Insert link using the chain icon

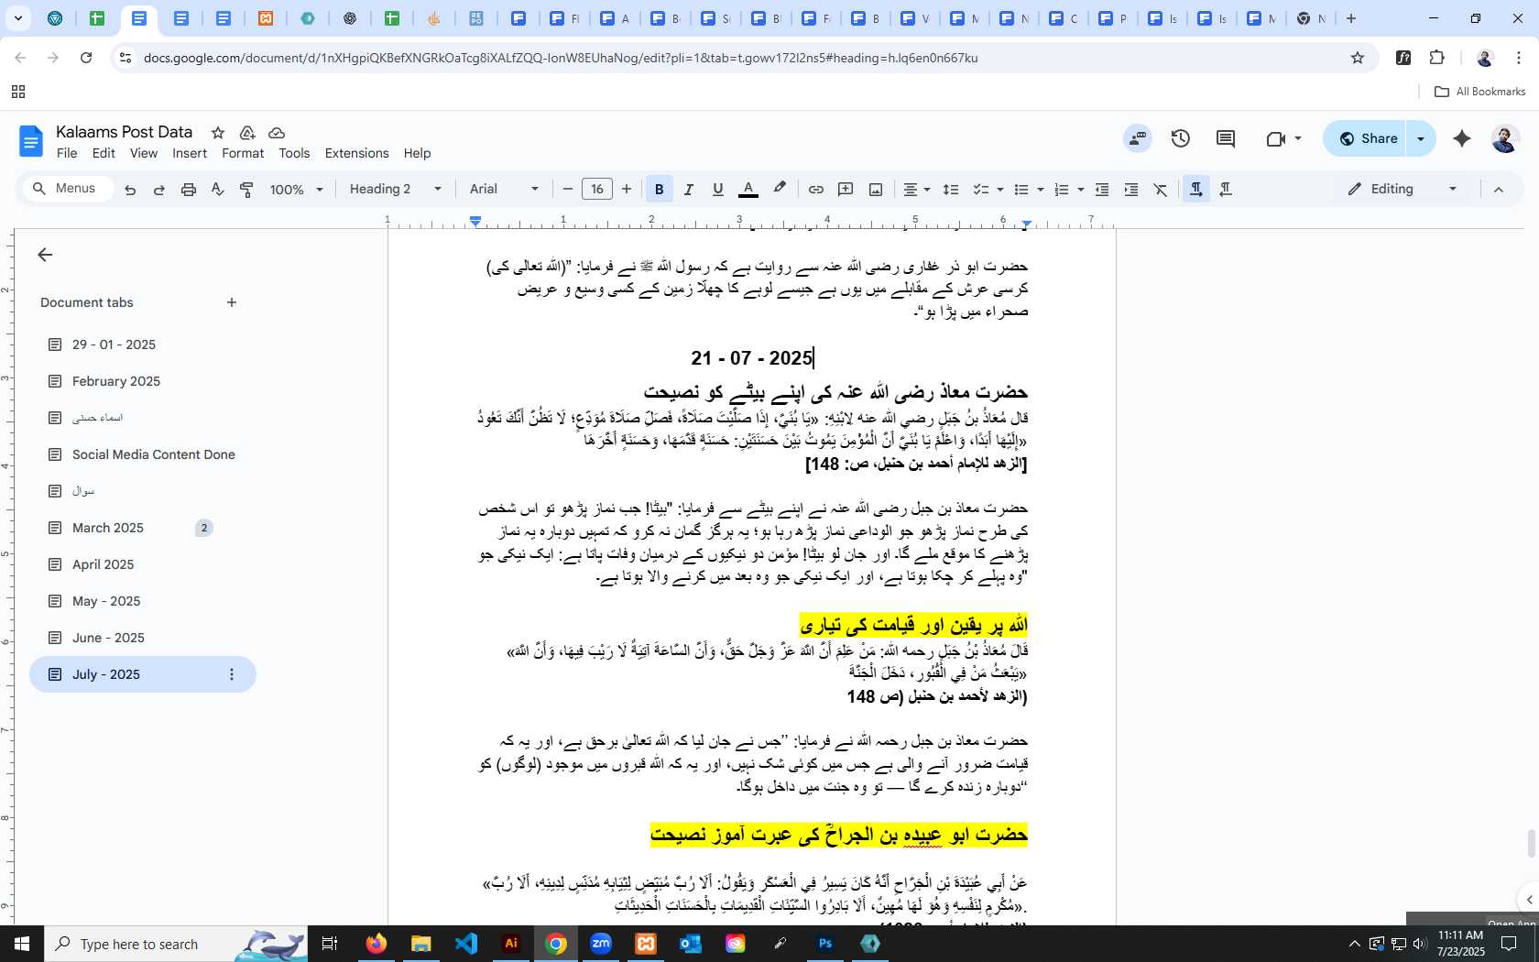pos(815,190)
